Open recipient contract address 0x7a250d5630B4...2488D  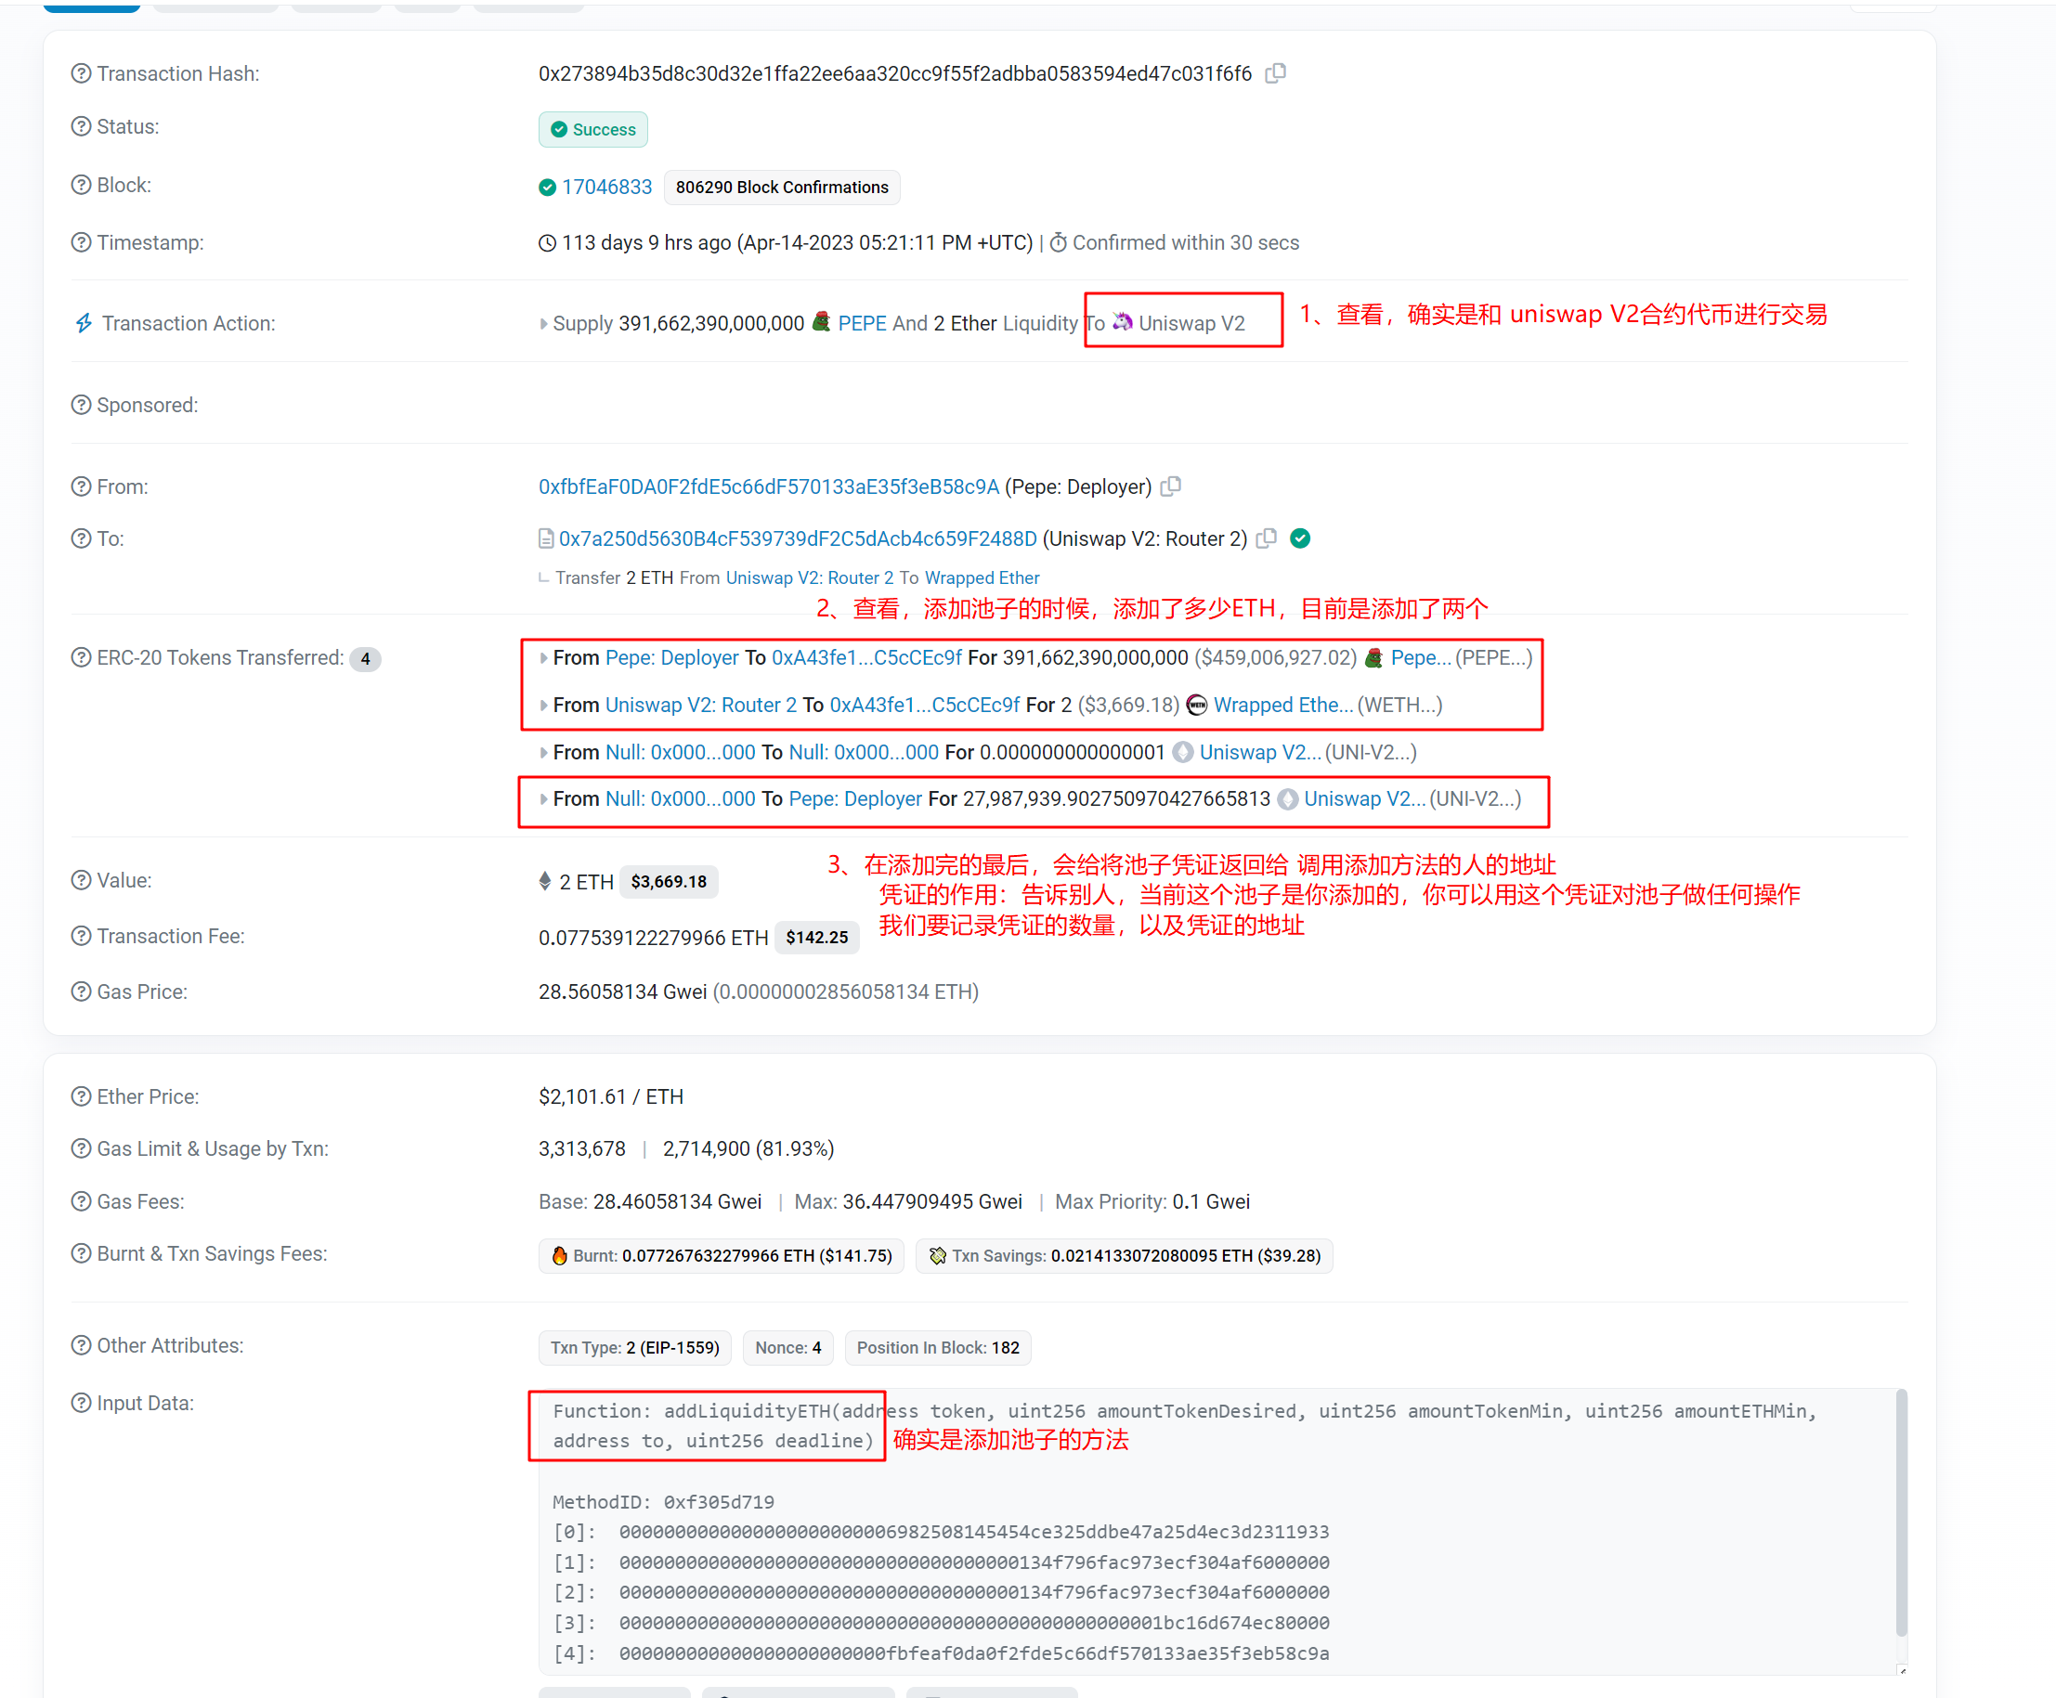pyautogui.click(x=797, y=539)
